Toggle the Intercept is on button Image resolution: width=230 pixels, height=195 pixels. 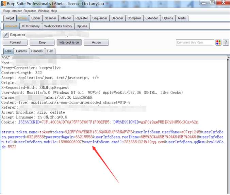pyautogui.click(x=69, y=43)
